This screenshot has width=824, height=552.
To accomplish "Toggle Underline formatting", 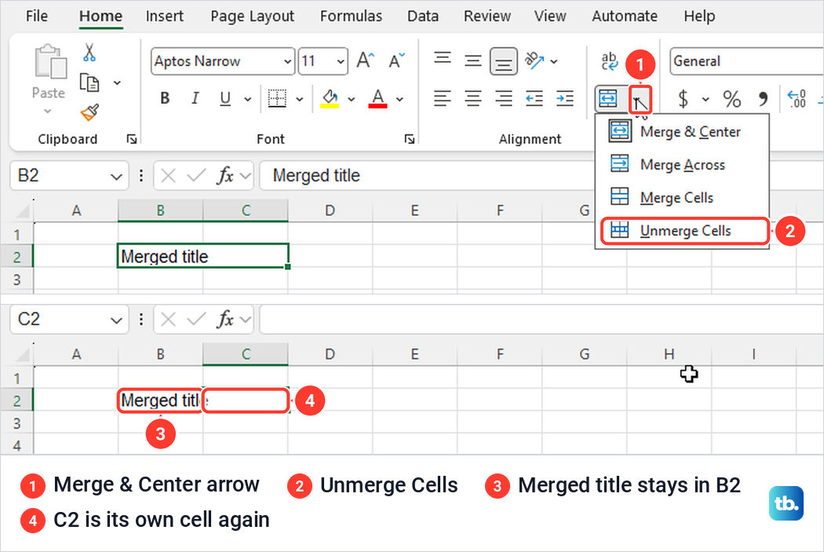I will pos(225,98).
